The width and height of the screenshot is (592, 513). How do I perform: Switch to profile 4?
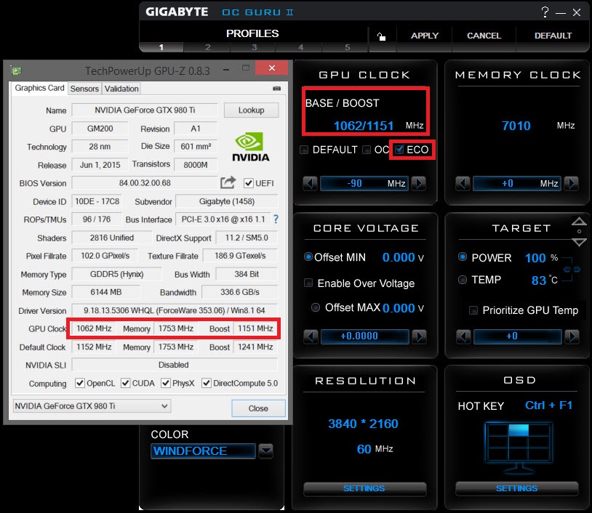300,47
